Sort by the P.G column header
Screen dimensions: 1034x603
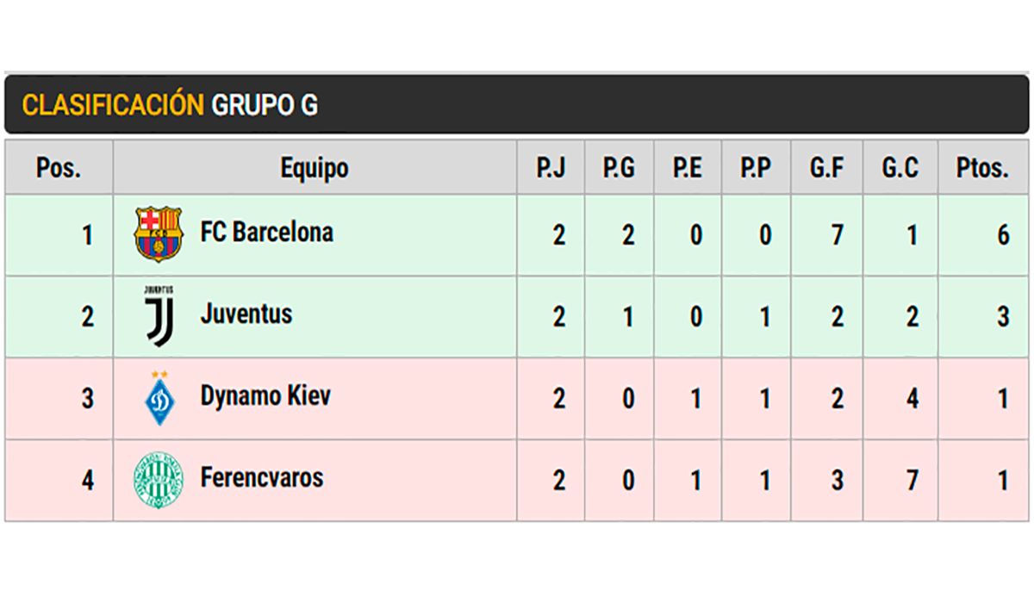[619, 168]
